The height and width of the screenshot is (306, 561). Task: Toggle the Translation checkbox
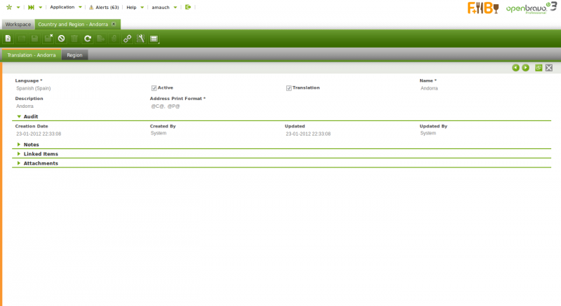(289, 88)
